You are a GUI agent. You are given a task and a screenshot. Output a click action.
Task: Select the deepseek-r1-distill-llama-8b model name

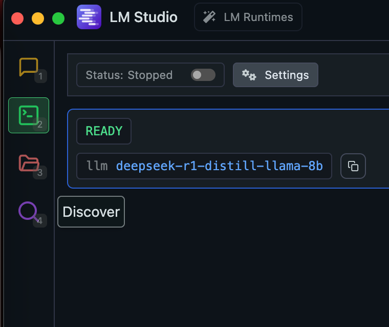coord(219,166)
